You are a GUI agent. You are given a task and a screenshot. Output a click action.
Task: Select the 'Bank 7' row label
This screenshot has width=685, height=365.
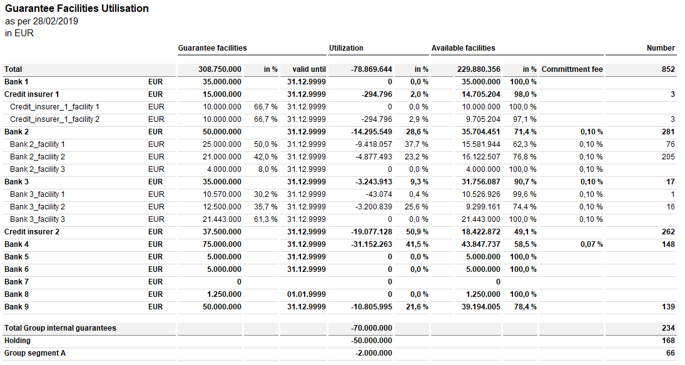16,282
